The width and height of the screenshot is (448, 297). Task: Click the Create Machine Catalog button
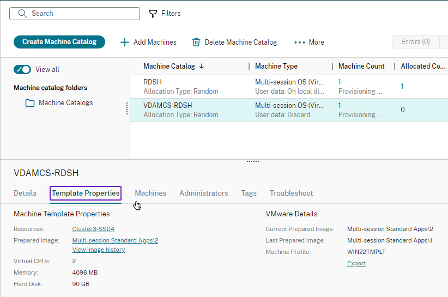click(x=59, y=42)
